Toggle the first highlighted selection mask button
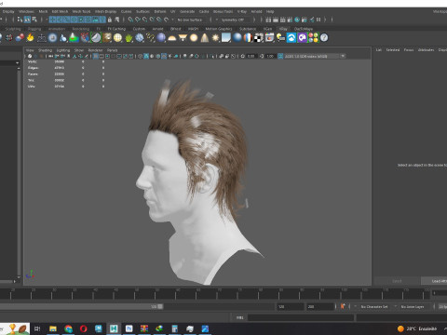The image size is (447, 335). click(52, 20)
